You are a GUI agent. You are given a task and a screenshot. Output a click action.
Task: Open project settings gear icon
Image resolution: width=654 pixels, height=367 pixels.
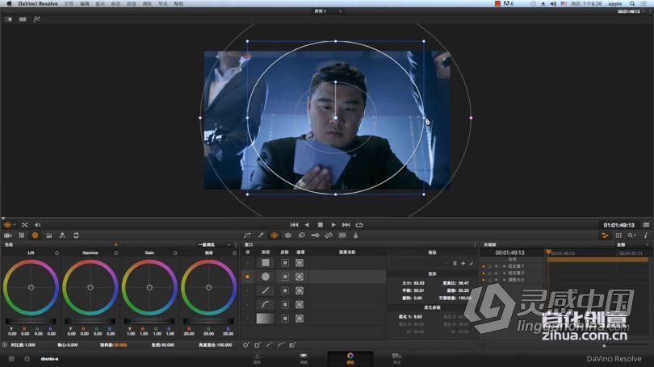[x=27, y=359]
